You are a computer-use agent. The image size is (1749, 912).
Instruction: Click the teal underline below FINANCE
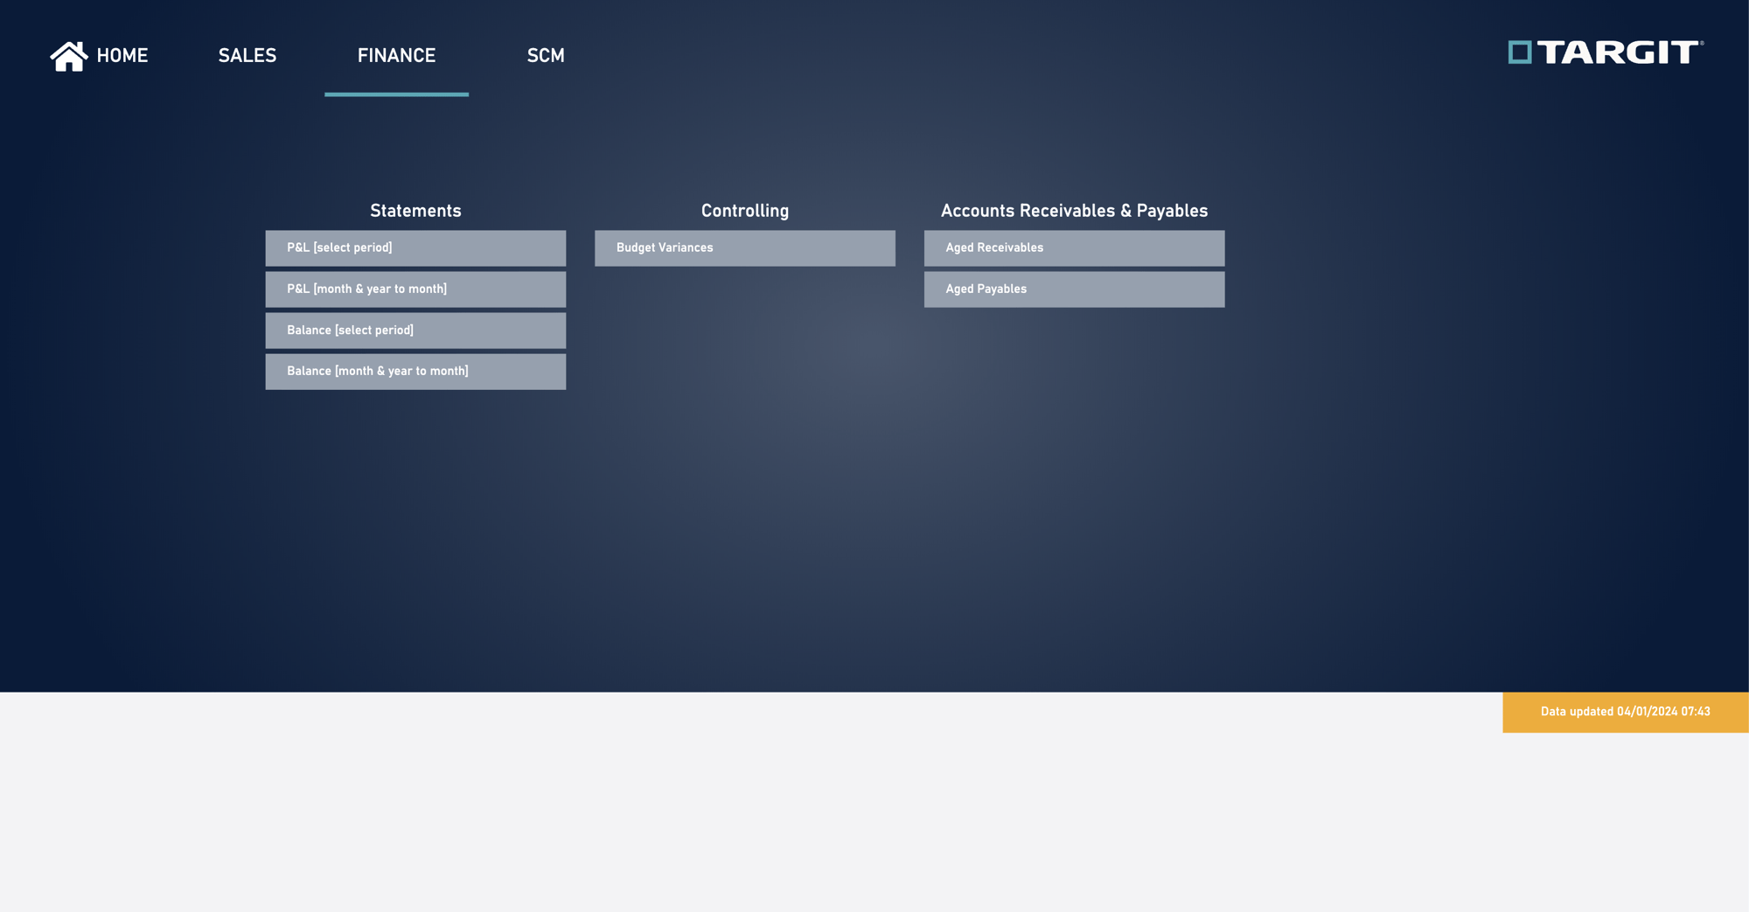[x=396, y=94]
